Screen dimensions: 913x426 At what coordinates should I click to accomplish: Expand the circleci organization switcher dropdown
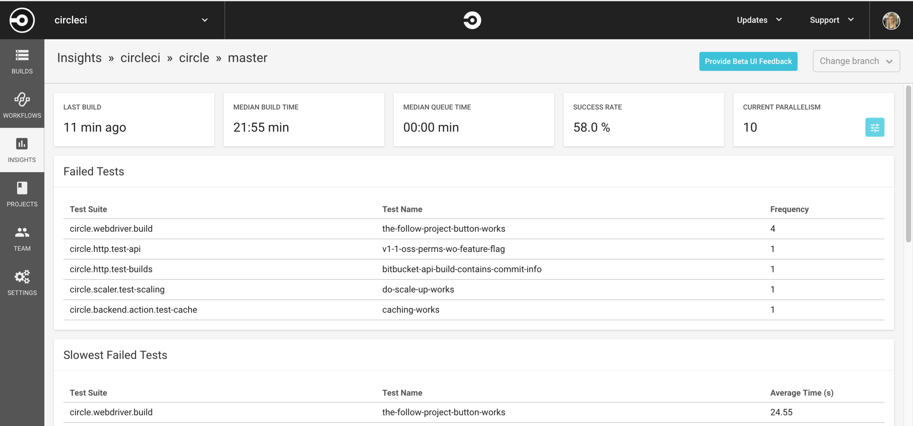click(205, 20)
